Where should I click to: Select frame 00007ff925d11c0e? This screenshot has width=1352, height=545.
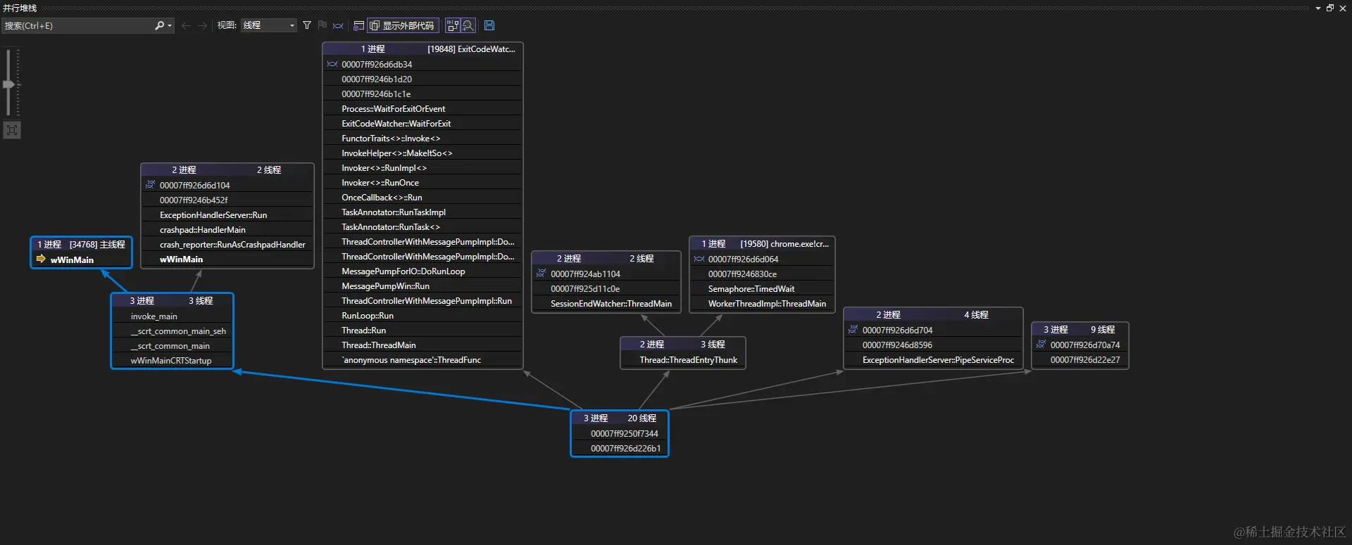(606, 289)
